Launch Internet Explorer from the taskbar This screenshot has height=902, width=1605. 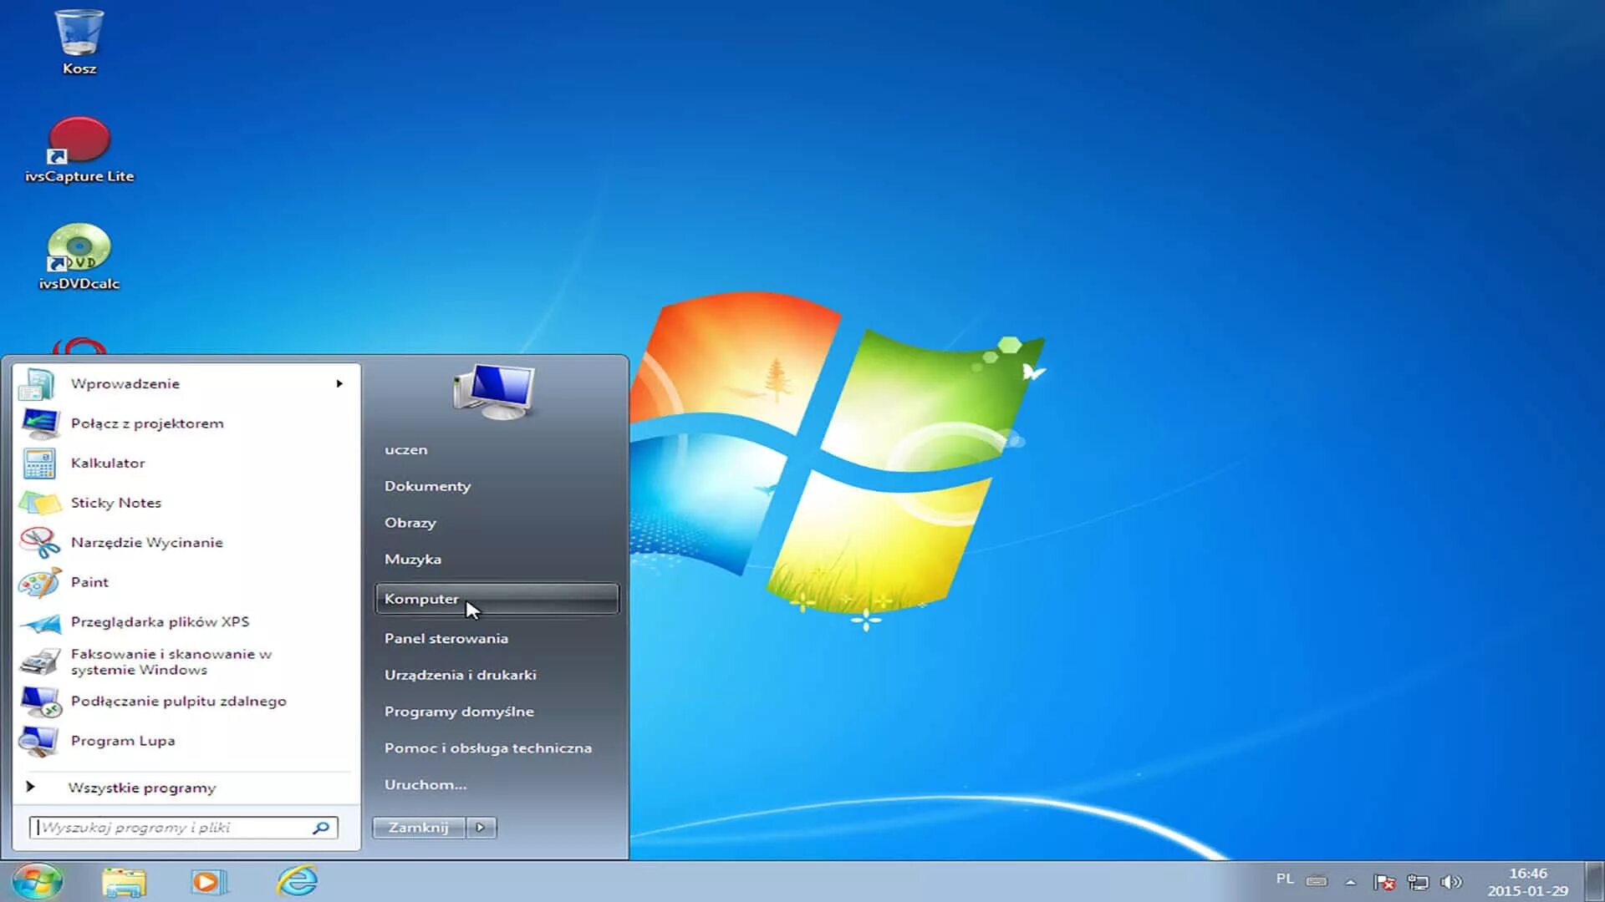click(298, 881)
